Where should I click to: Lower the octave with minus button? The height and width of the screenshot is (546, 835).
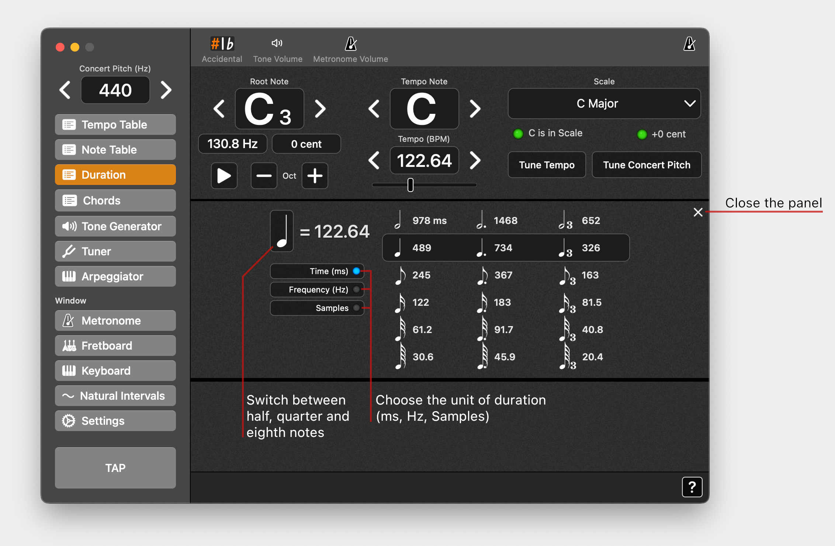[x=264, y=176]
